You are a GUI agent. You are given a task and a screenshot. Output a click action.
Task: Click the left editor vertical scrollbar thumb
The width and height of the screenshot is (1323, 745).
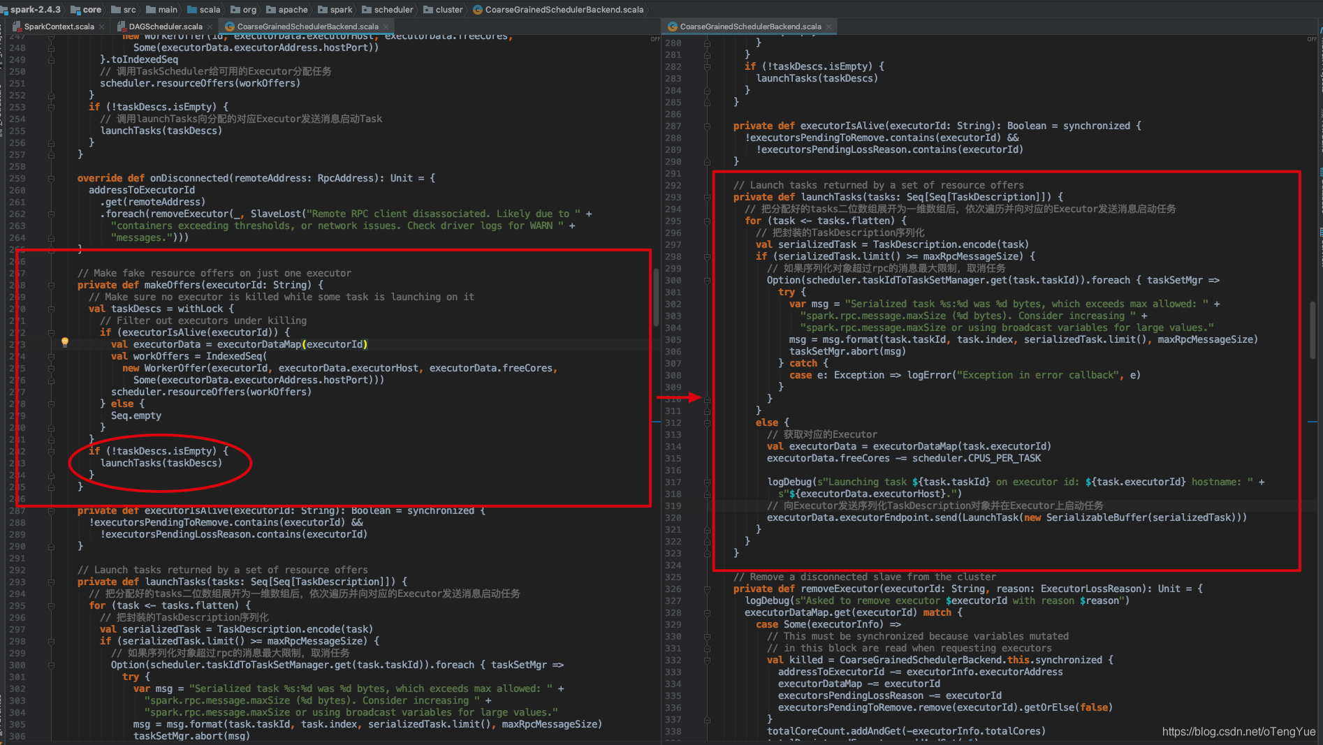656,297
